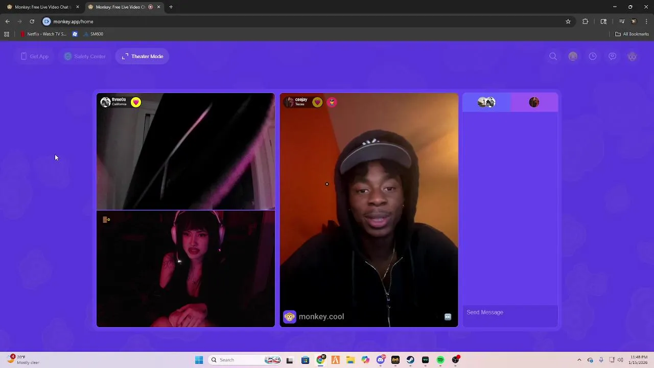Select the single avatar chat tab
The width and height of the screenshot is (654, 368).
(x=534, y=102)
